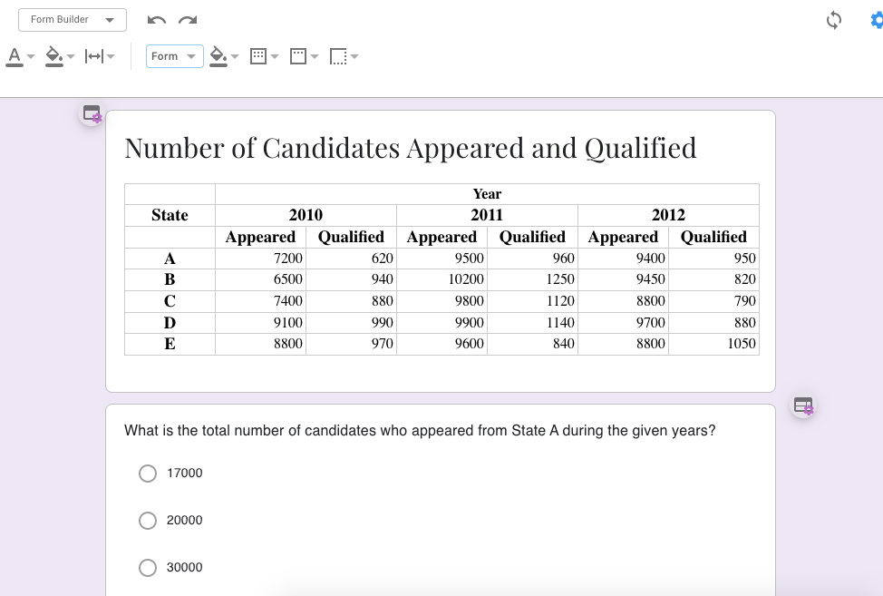Open the Form scope dropdown

175,56
